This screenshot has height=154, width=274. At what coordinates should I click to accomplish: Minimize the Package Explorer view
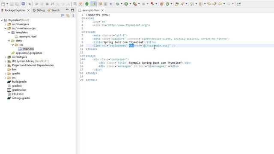[x=67, y=10]
